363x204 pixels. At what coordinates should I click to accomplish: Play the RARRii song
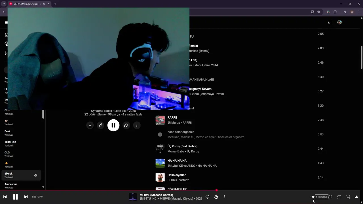pyautogui.click(x=172, y=118)
